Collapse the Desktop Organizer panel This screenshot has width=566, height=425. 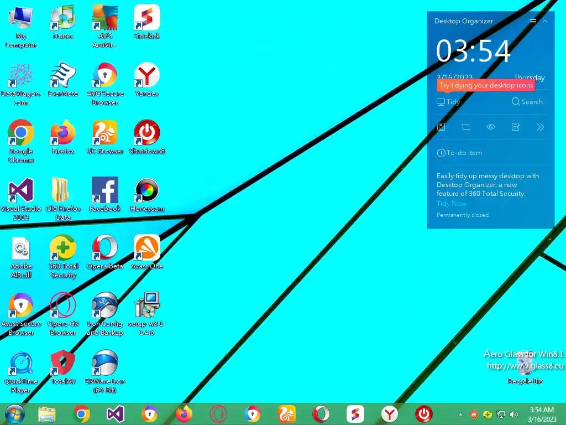click(x=545, y=22)
